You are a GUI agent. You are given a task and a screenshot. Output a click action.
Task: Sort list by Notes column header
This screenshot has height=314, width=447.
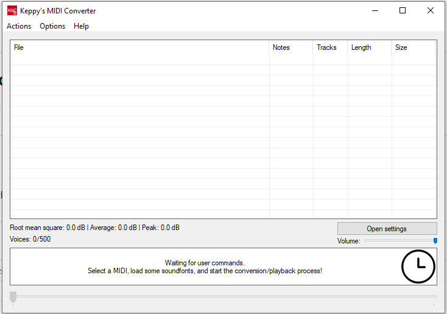[x=290, y=47]
